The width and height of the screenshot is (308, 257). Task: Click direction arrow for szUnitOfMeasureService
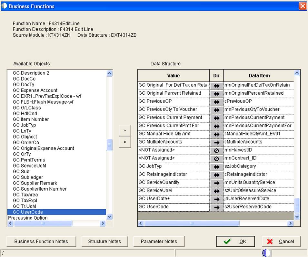coord(216,191)
